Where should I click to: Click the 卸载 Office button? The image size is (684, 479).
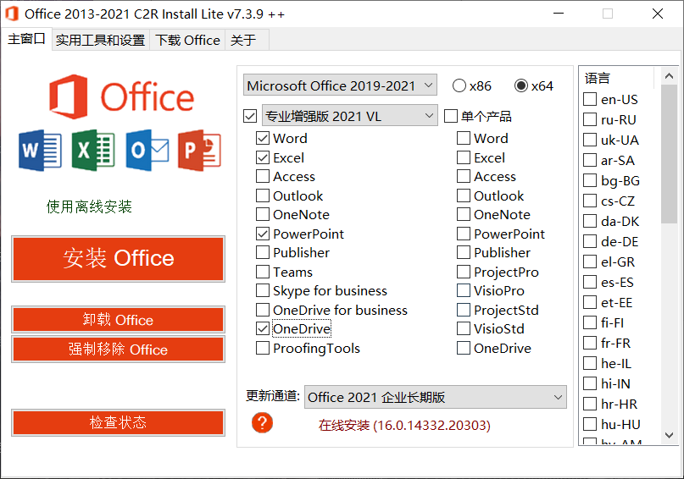(x=118, y=320)
